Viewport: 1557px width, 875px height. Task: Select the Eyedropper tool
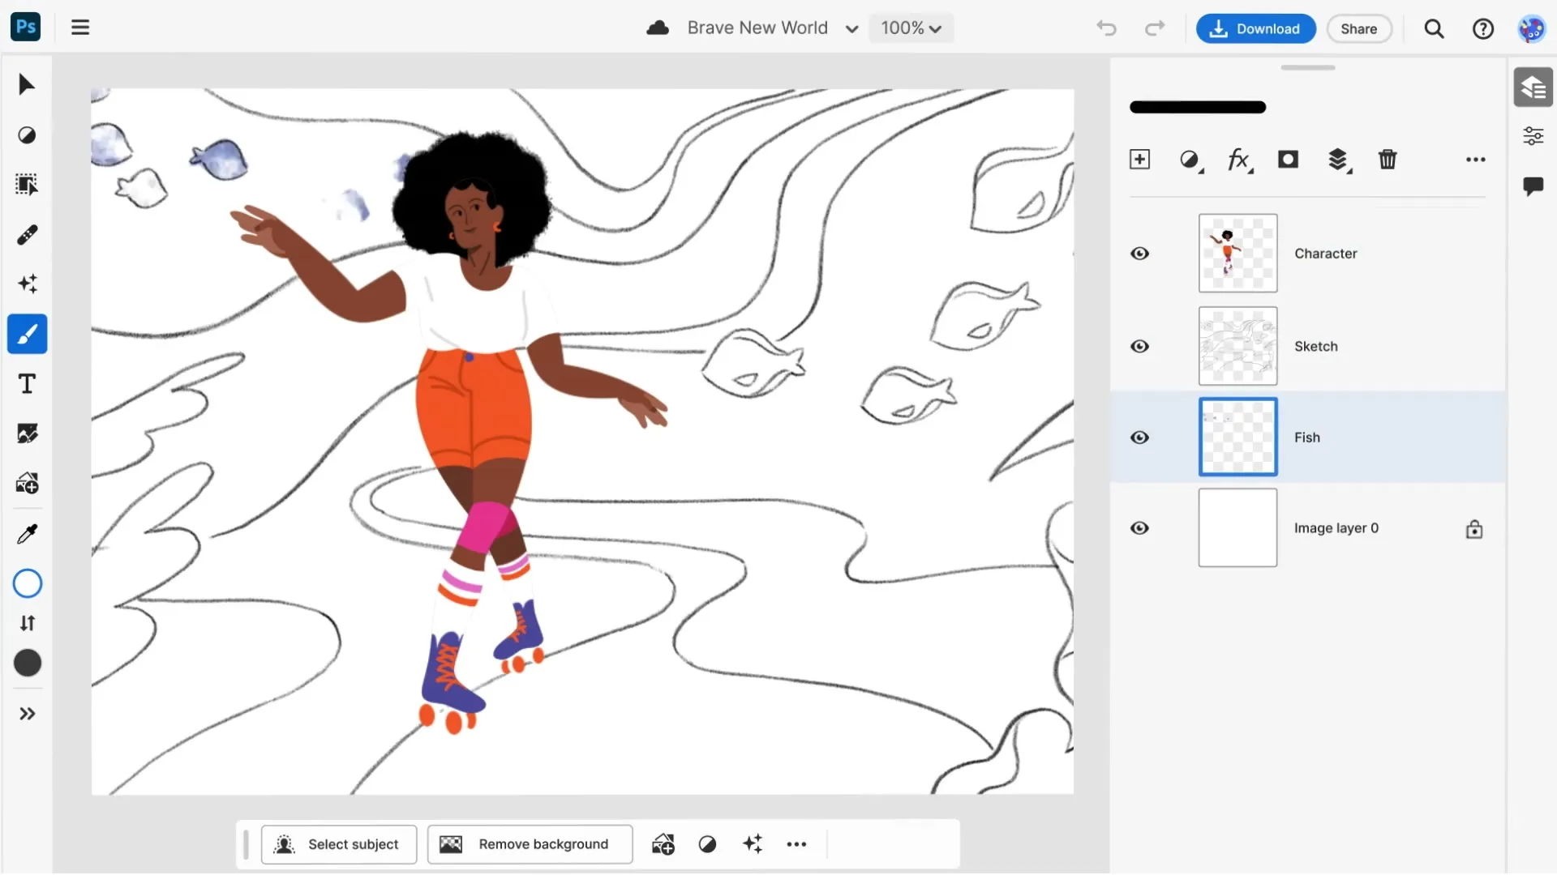[x=27, y=533]
